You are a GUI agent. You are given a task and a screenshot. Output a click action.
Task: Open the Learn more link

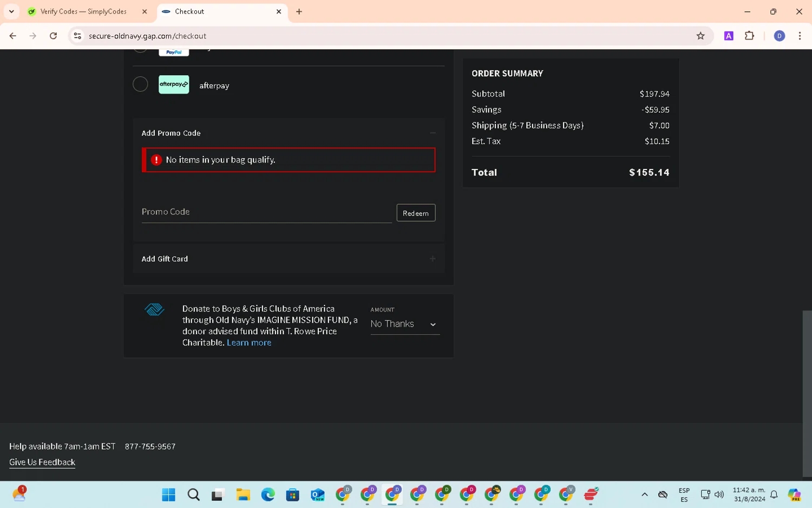coord(249,343)
